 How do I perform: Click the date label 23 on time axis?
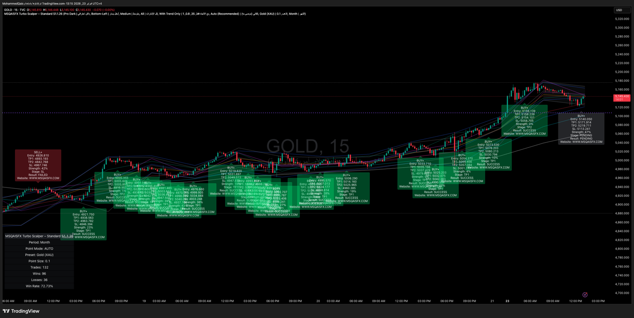(x=507, y=301)
